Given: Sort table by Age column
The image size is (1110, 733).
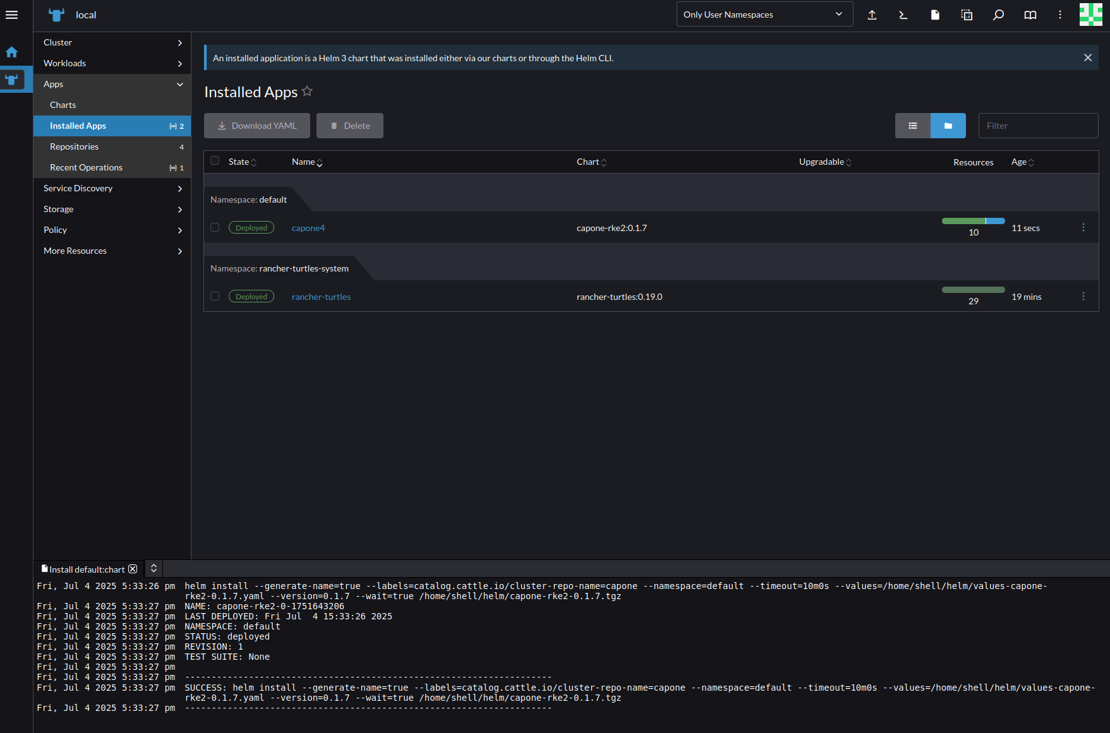Looking at the screenshot, I should tap(1023, 162).
